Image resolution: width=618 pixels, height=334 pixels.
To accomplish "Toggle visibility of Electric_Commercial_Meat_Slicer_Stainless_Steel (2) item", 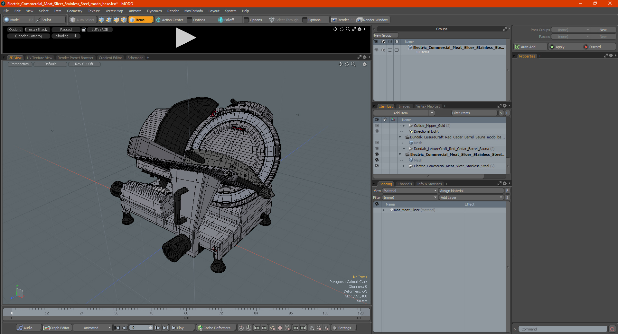I will (x=377, y=166).
